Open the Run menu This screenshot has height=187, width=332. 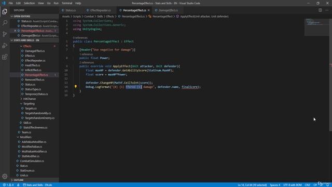(56, 3)
